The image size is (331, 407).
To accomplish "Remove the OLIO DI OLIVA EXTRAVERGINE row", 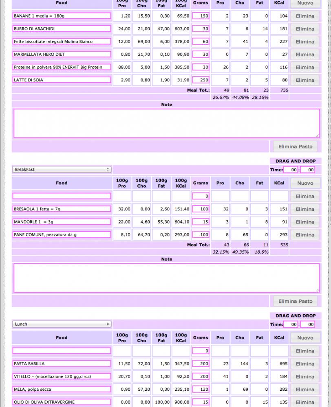I will point(305,403).
